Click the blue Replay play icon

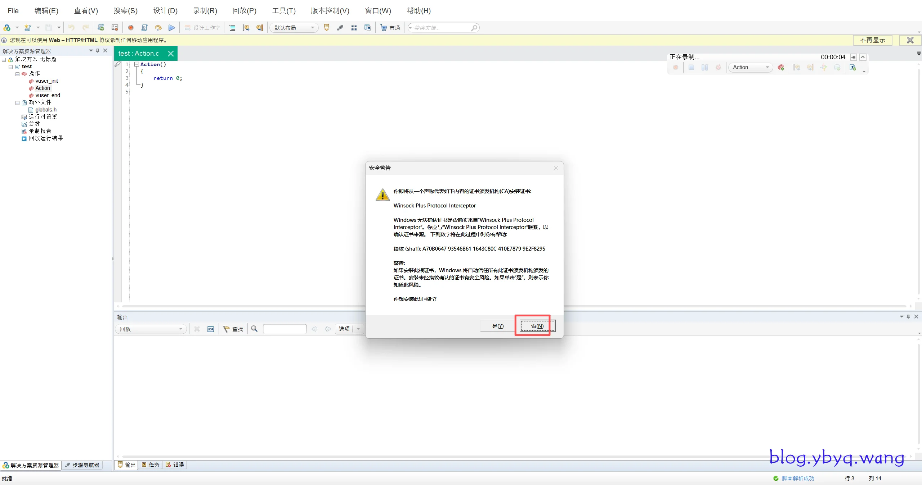pyautogui.click(x=172, y=28)
